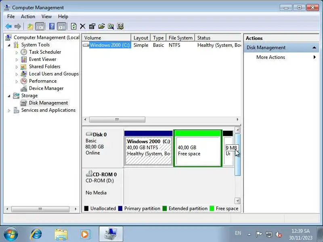323x242 pixels.
Task: Expand the Performance node arrow
Action: tap(17, 81)
